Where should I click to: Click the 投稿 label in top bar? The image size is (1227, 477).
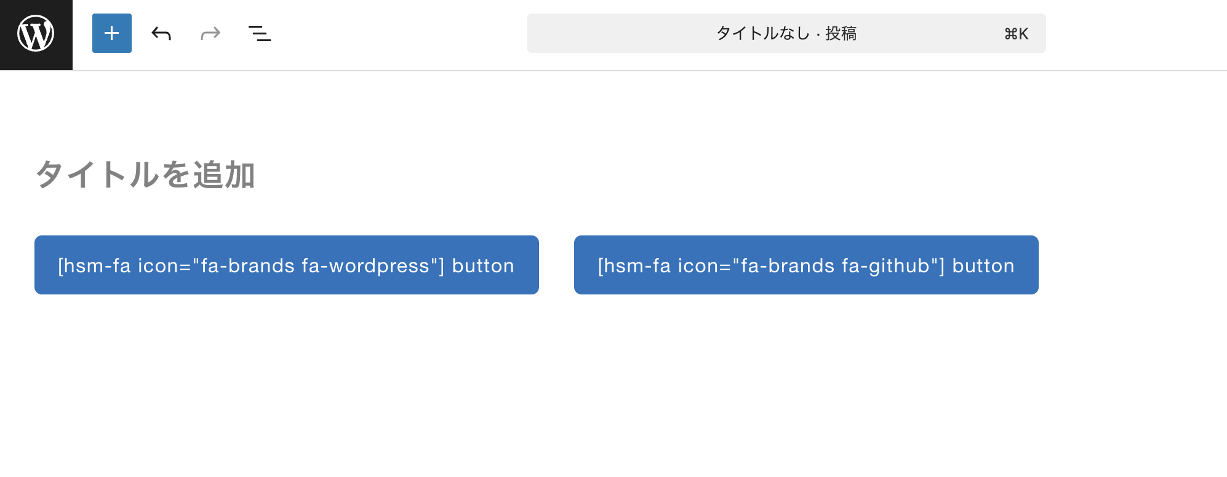tap(841, 33)
